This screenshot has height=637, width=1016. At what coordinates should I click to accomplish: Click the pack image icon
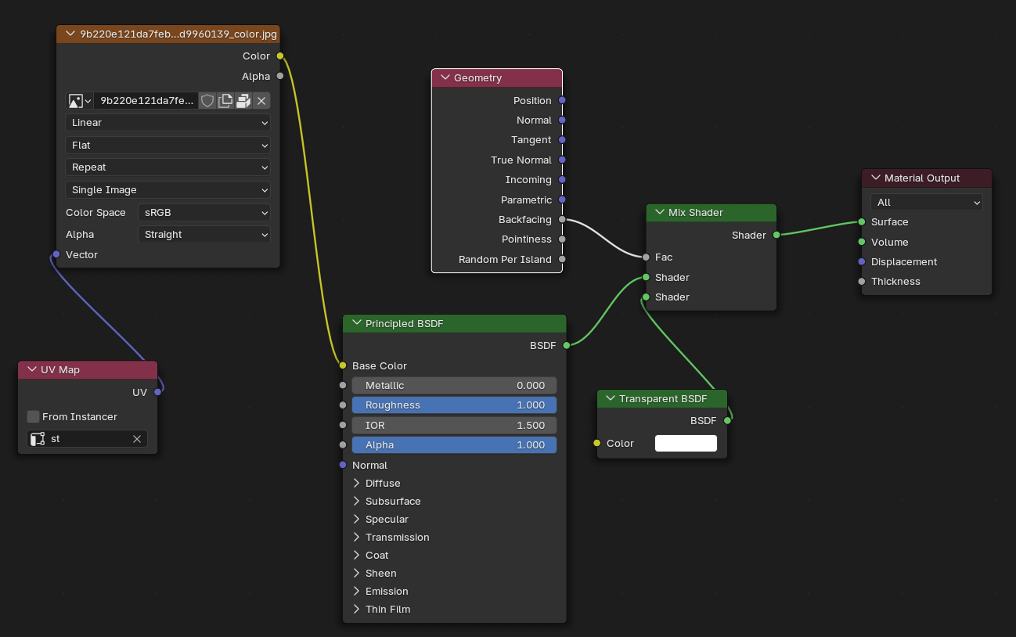[243, 101]
